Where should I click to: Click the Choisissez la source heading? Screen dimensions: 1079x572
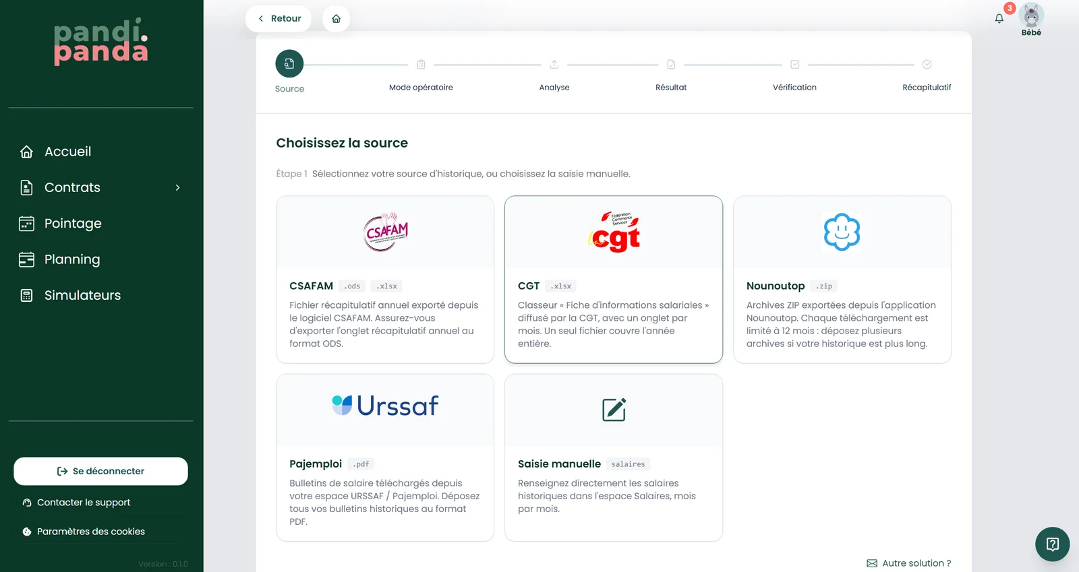tap(342, 143)
